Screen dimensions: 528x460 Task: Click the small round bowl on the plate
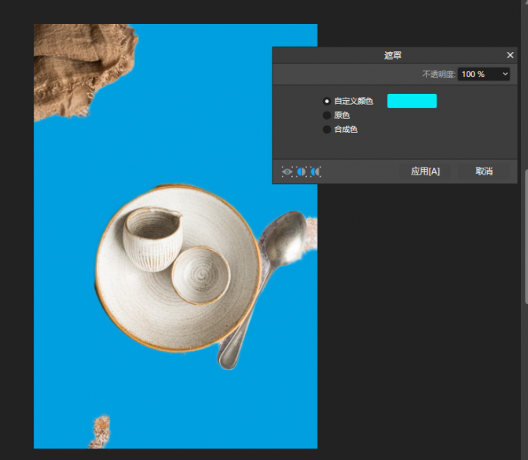coord(200,275)
